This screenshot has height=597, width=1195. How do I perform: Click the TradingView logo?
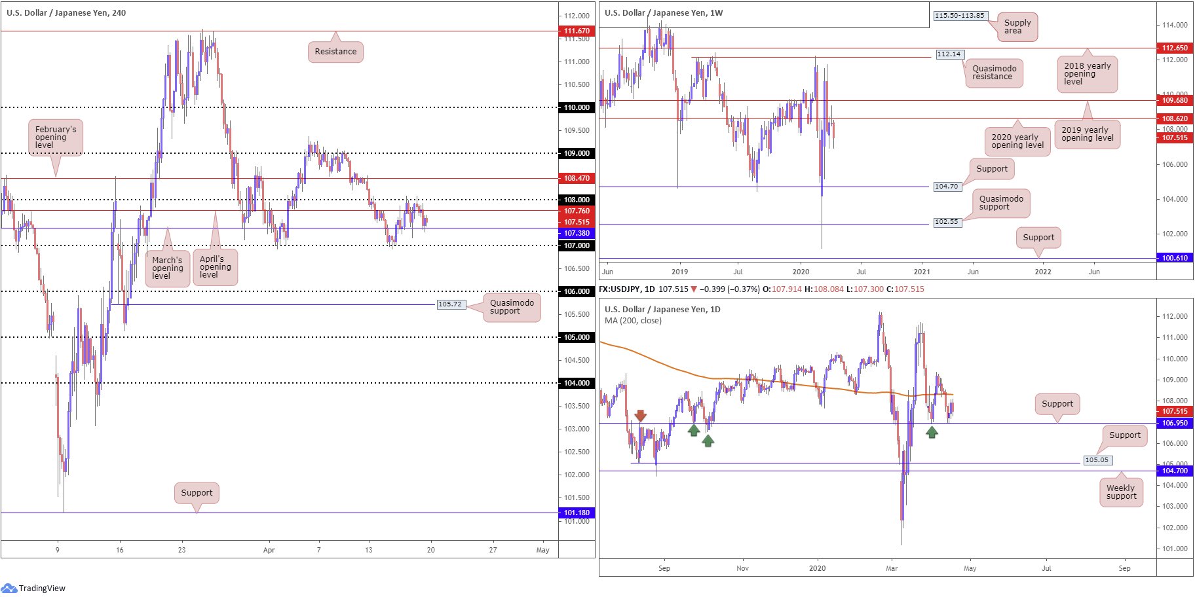coord(33,588)
